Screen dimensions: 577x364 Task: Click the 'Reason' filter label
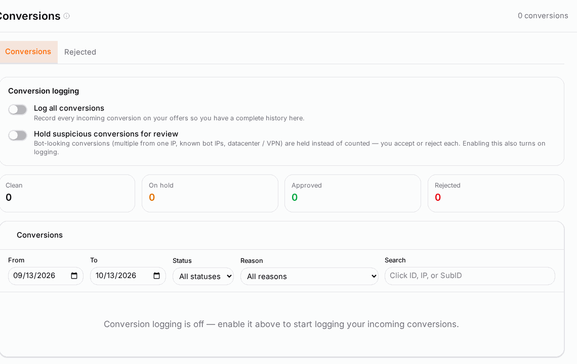(x=252, y=261)
